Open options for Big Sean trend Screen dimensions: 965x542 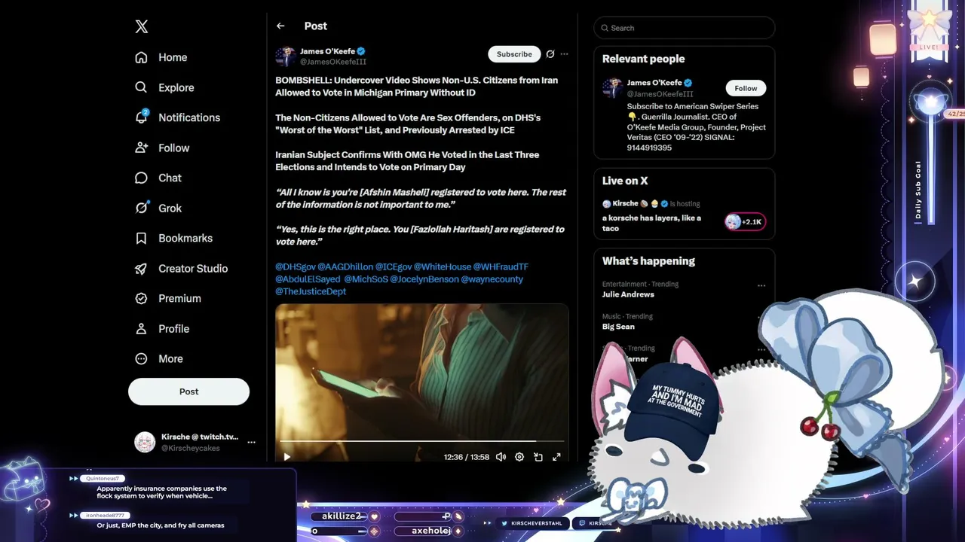click(x=761, y=318)
